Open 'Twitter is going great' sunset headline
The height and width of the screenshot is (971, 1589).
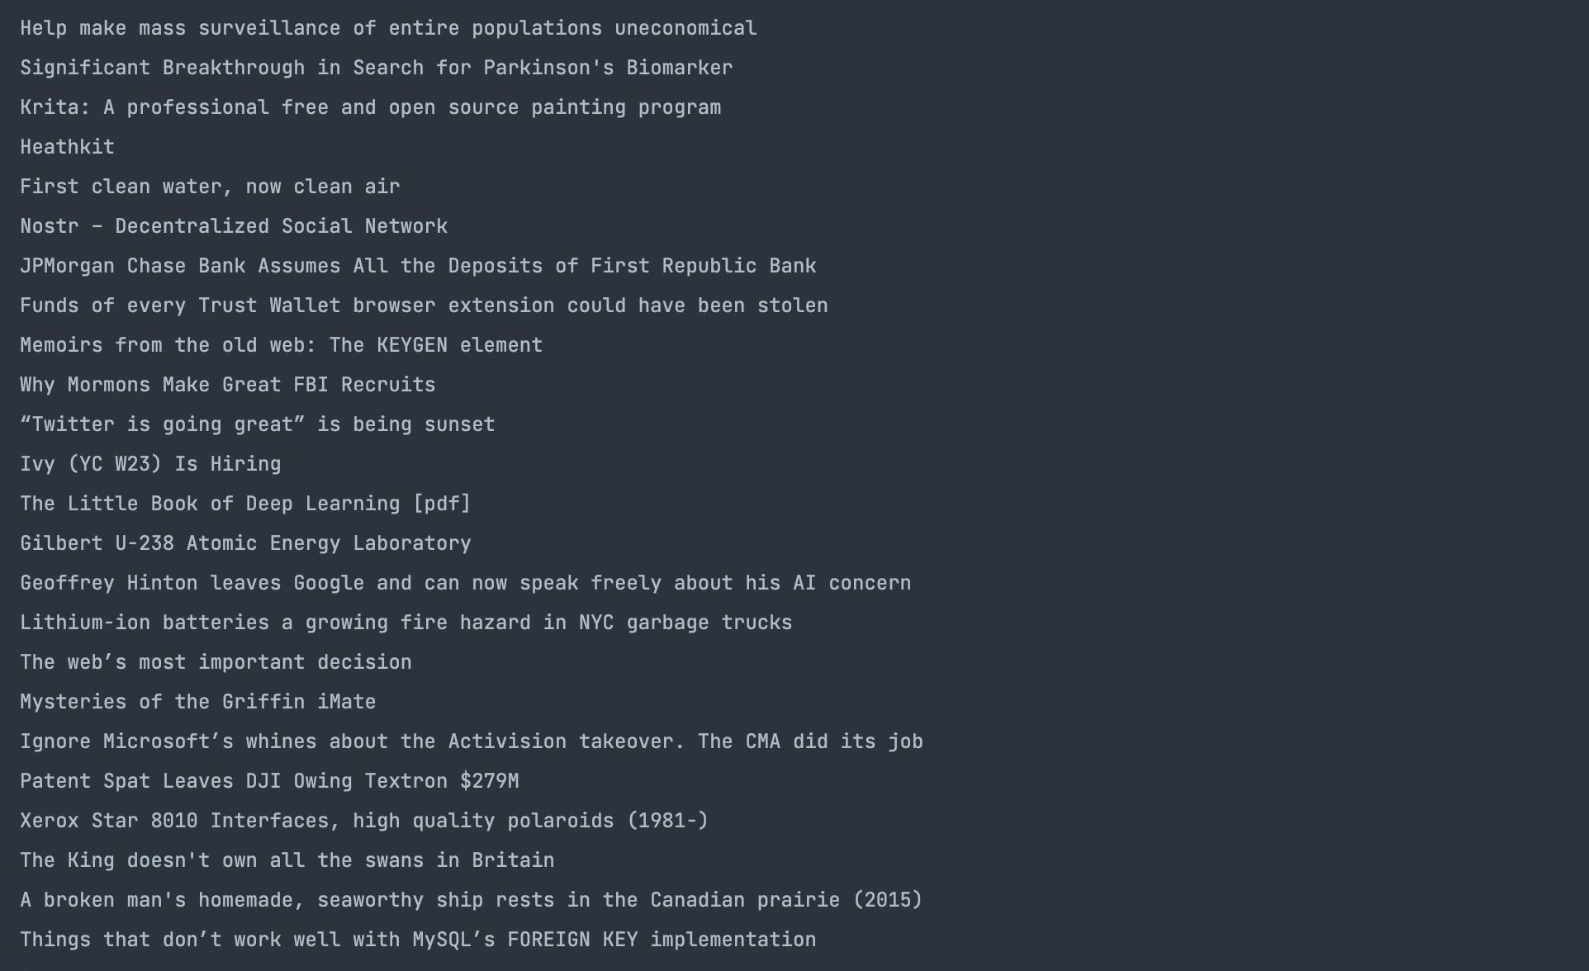257,424
